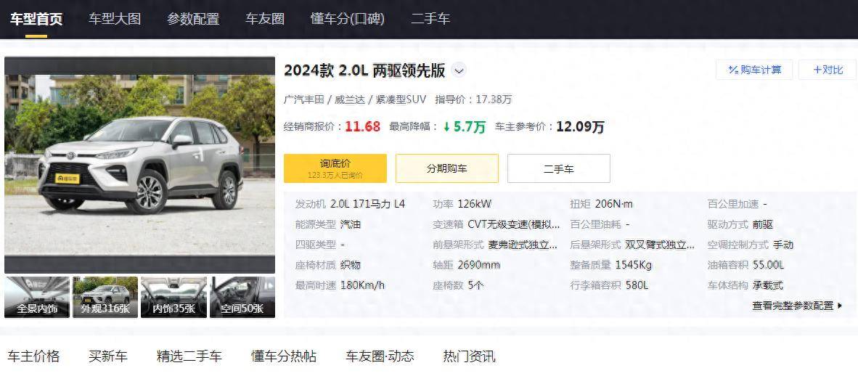
Task: Click the +对比 compare button
Action: pos(828,70)
